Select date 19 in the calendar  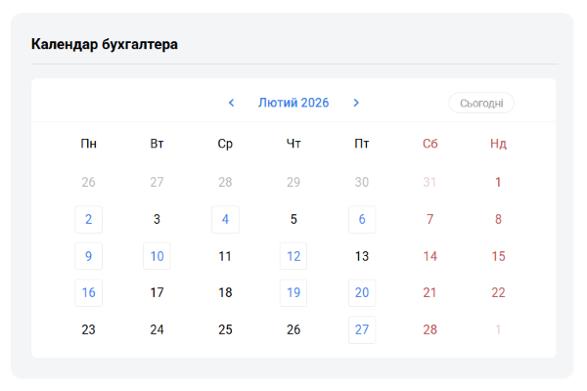coord(293,292)
